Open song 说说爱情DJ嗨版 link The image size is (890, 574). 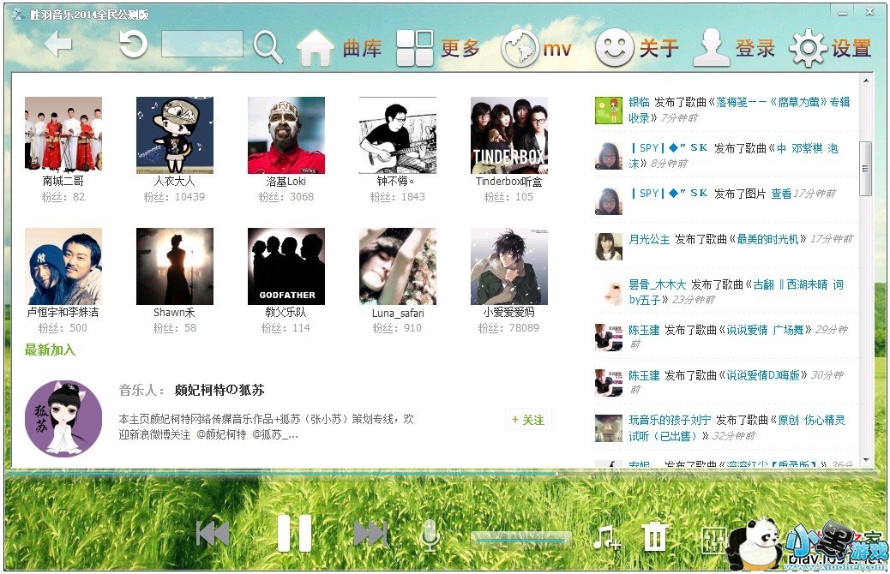coord(763,375)
